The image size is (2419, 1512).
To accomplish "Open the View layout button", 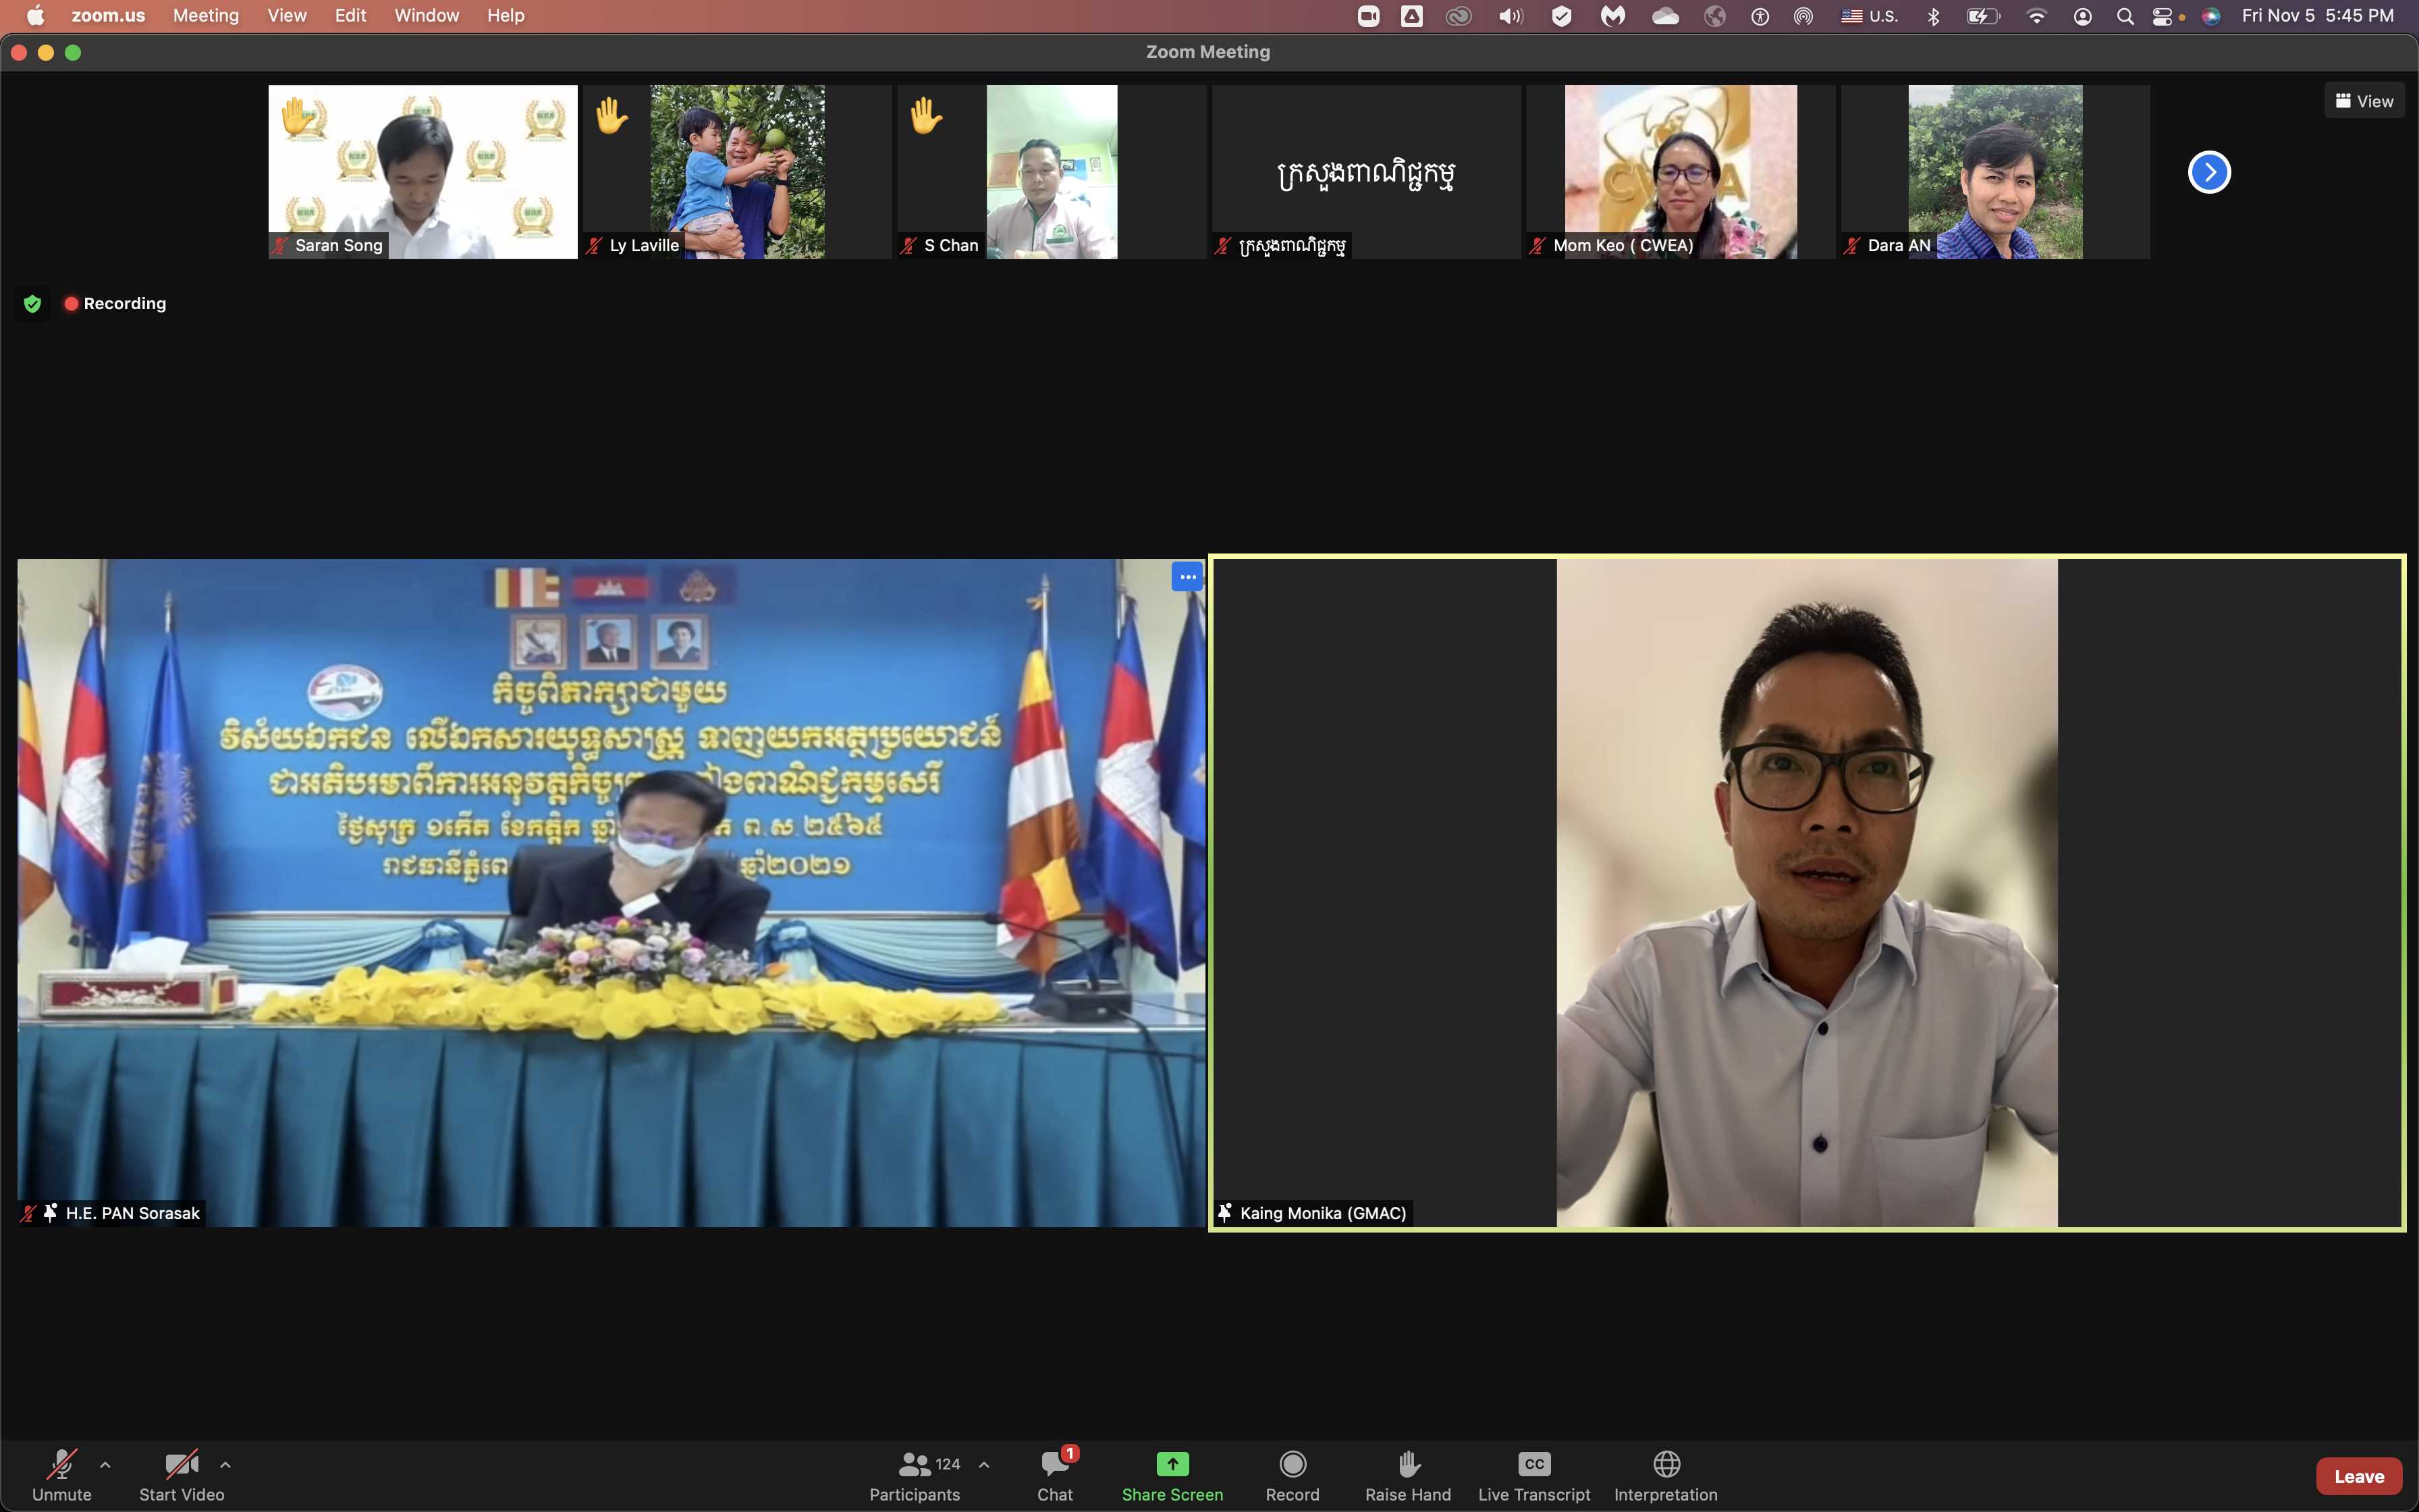I will click(2364, 101).
